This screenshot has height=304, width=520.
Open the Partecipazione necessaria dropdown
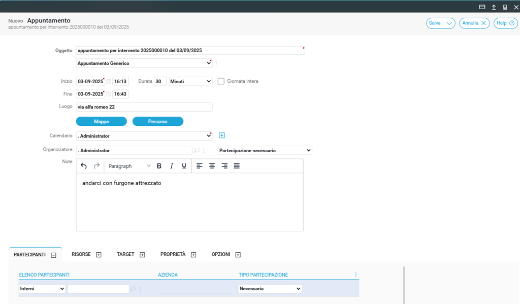click(x=265, y=151)
